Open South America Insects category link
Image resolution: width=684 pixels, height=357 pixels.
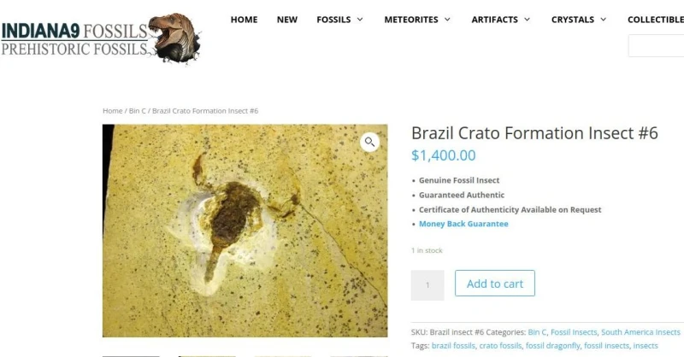(640, 332)
